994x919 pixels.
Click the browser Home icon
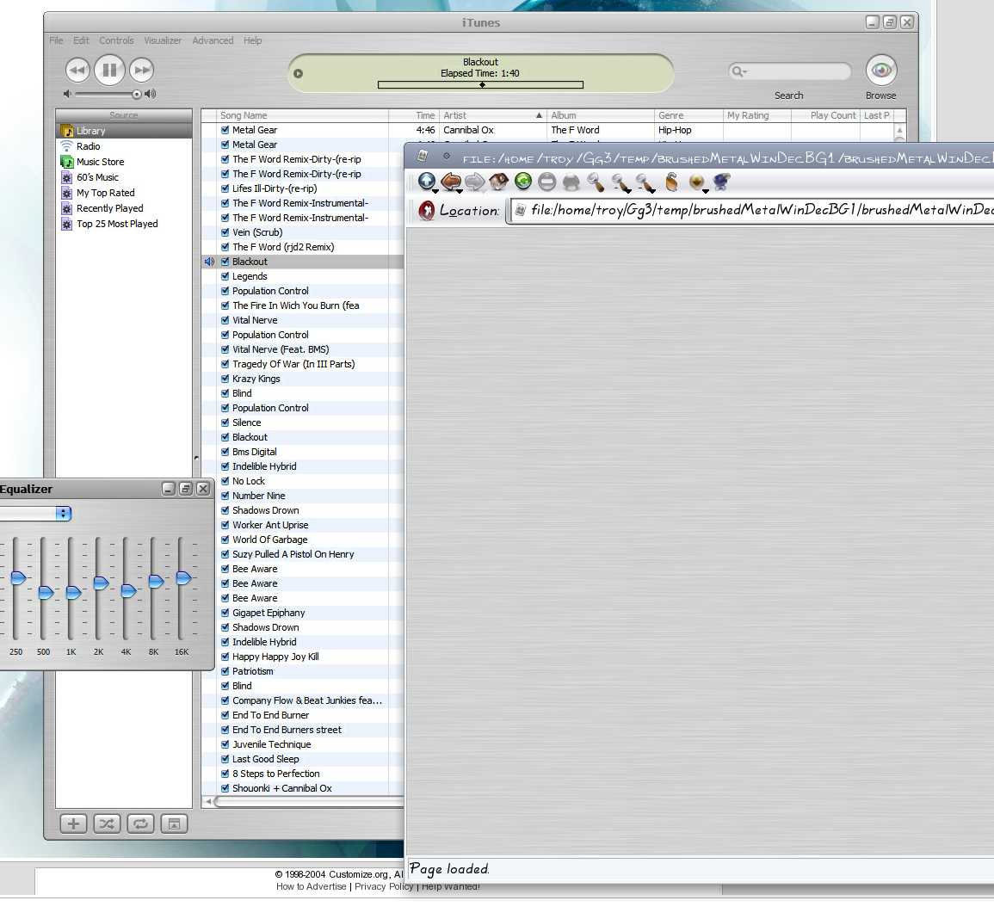[499, 182]
